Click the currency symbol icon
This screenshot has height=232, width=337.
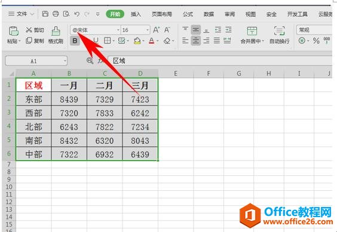point(302,41)
